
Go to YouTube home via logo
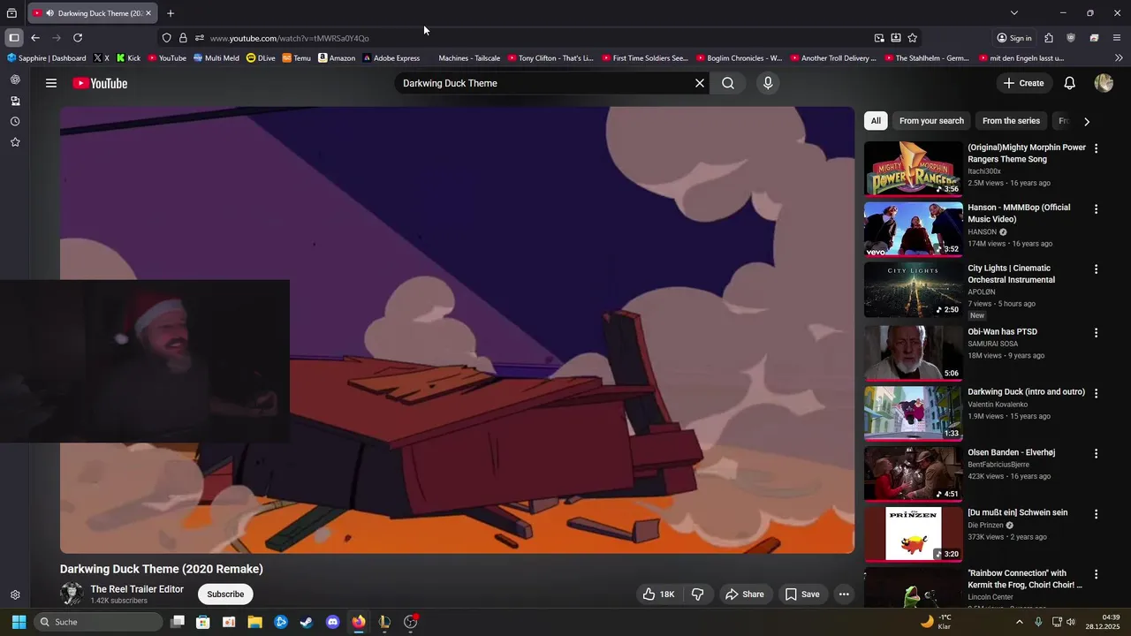[100, 83]
